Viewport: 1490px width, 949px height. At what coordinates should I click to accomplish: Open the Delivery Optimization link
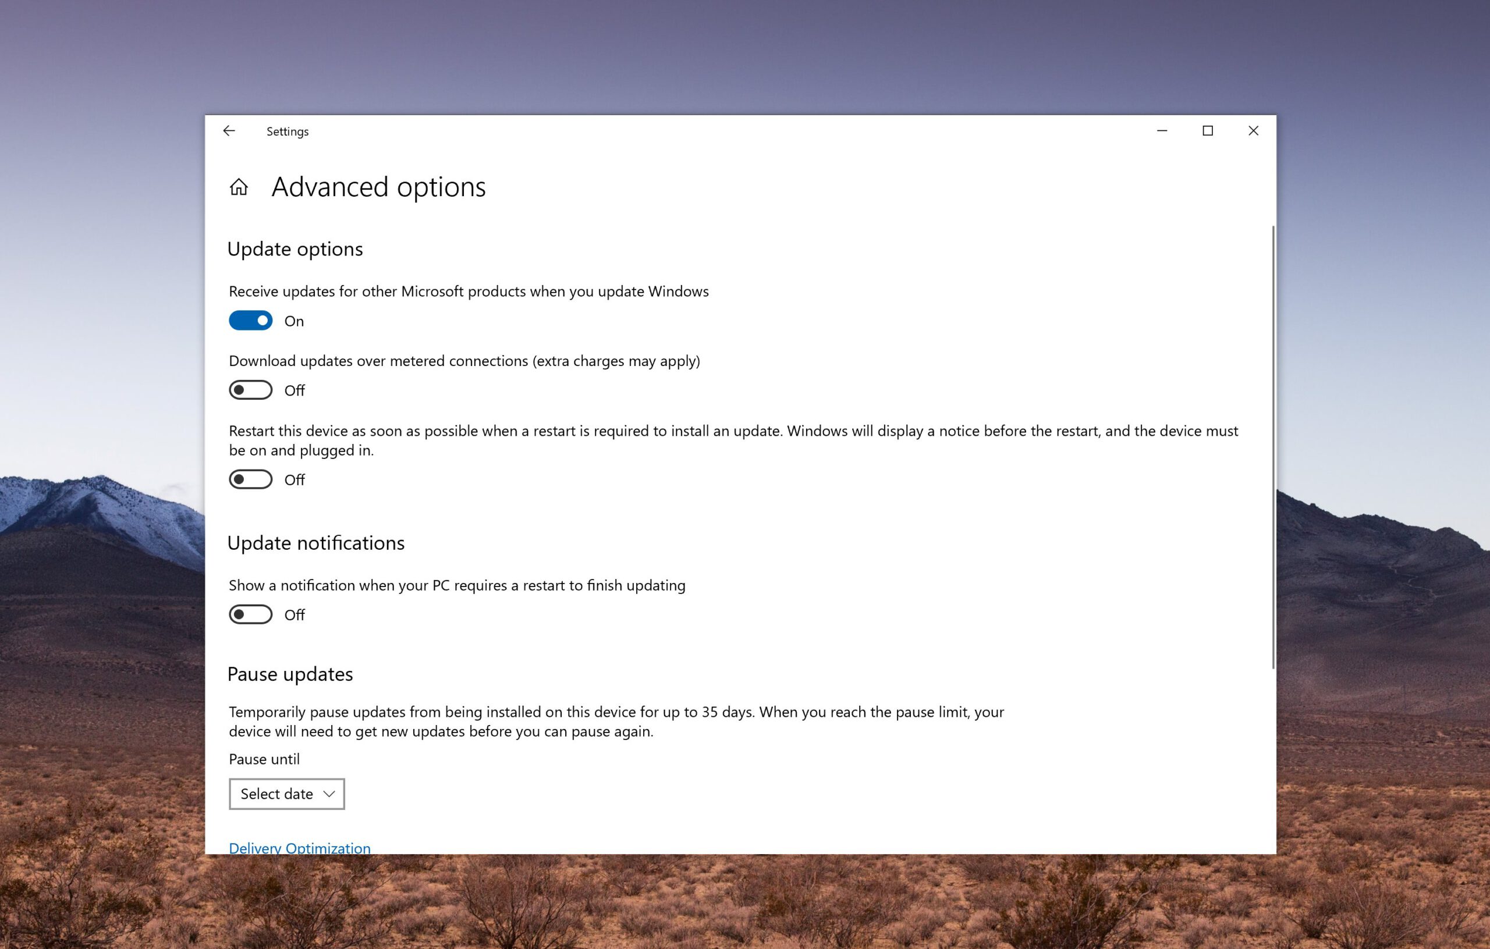pos(300,848)
